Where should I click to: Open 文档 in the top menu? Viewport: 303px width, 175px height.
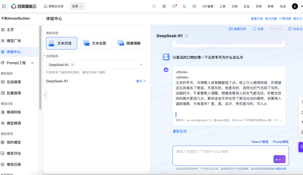coord(234,6)
